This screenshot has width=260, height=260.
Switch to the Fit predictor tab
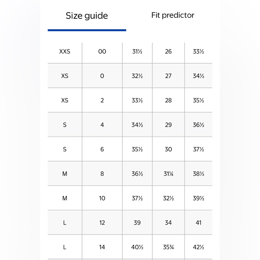pyautogui.click(x=173, y=15)
